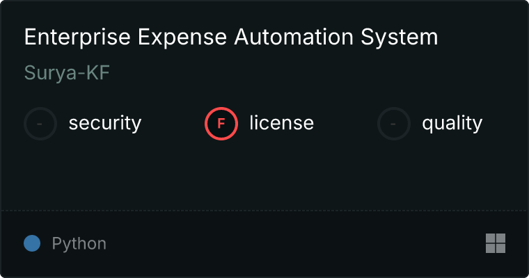529x278 pixels.
Task: Click the empty card area beneath the license badge
Action: tap(221, 174)
